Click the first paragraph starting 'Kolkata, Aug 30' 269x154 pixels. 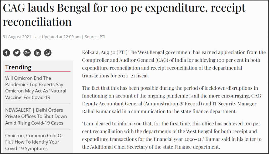click(x=174, y=64)
